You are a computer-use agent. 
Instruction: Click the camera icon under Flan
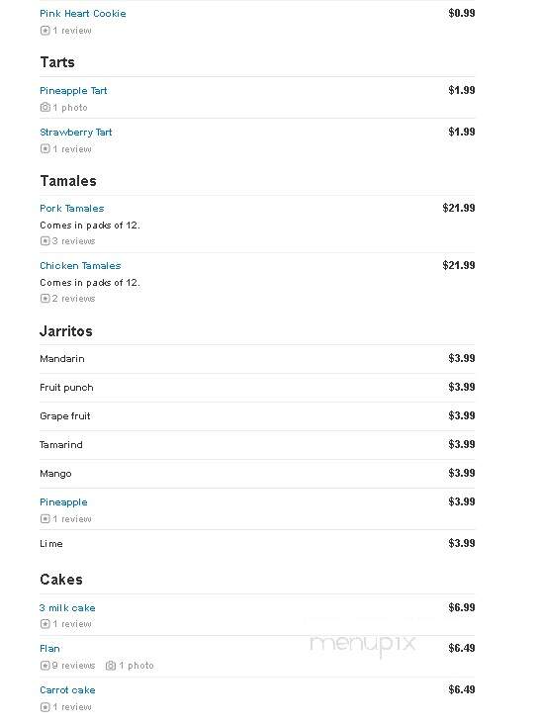click(111, 666)
